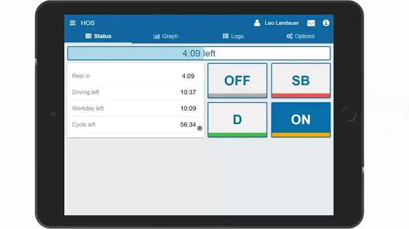
Task: Click the 4:09 left progress bar
Action: (x=199, y=53)
